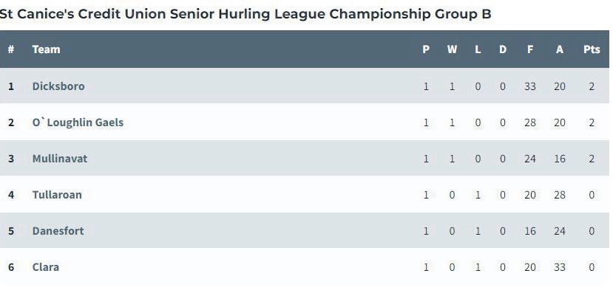Click the Mullinavat team name
Viewport: 613px width, 293px height.
coord(60,159)
